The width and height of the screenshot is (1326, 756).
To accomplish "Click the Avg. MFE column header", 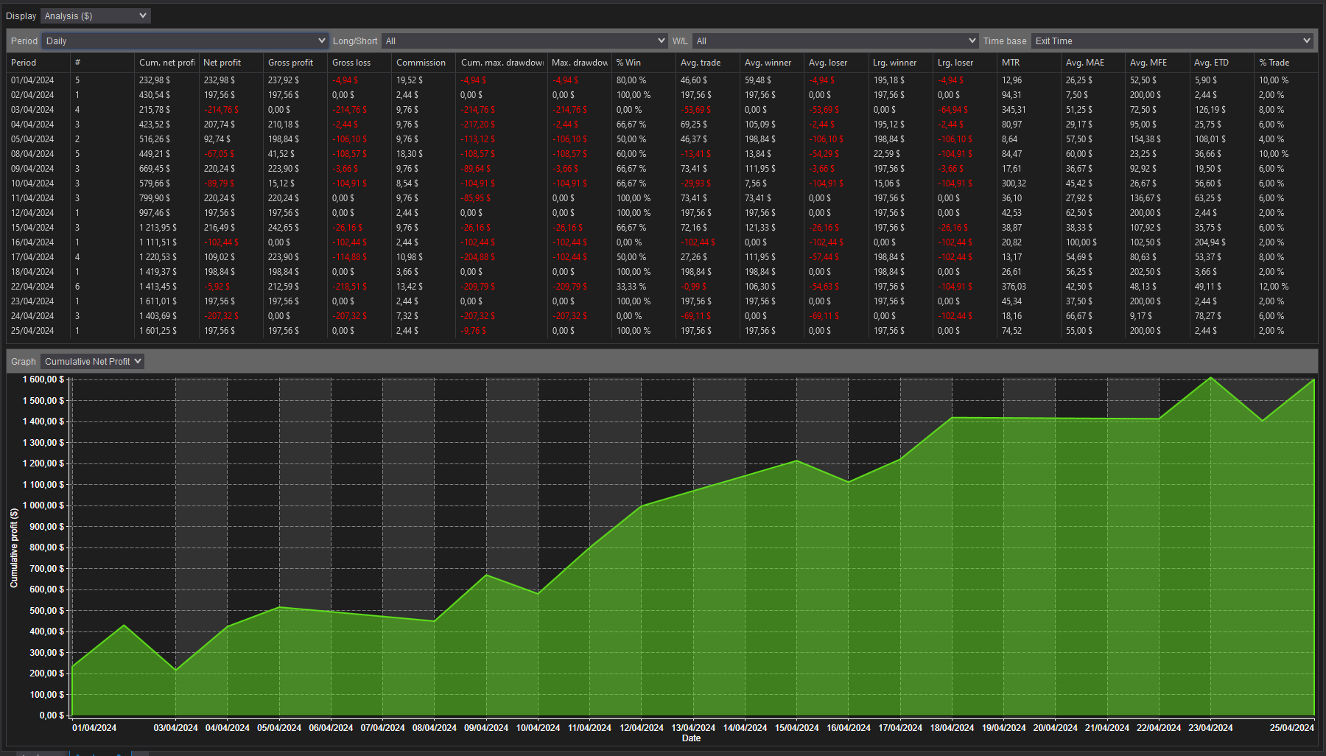I will 1157,63.
